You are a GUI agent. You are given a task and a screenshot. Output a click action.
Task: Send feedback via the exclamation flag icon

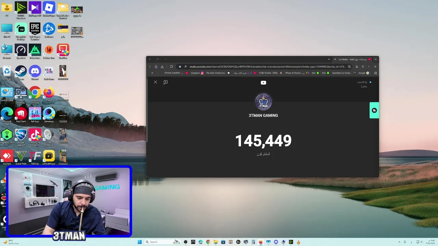pos(166,82)
